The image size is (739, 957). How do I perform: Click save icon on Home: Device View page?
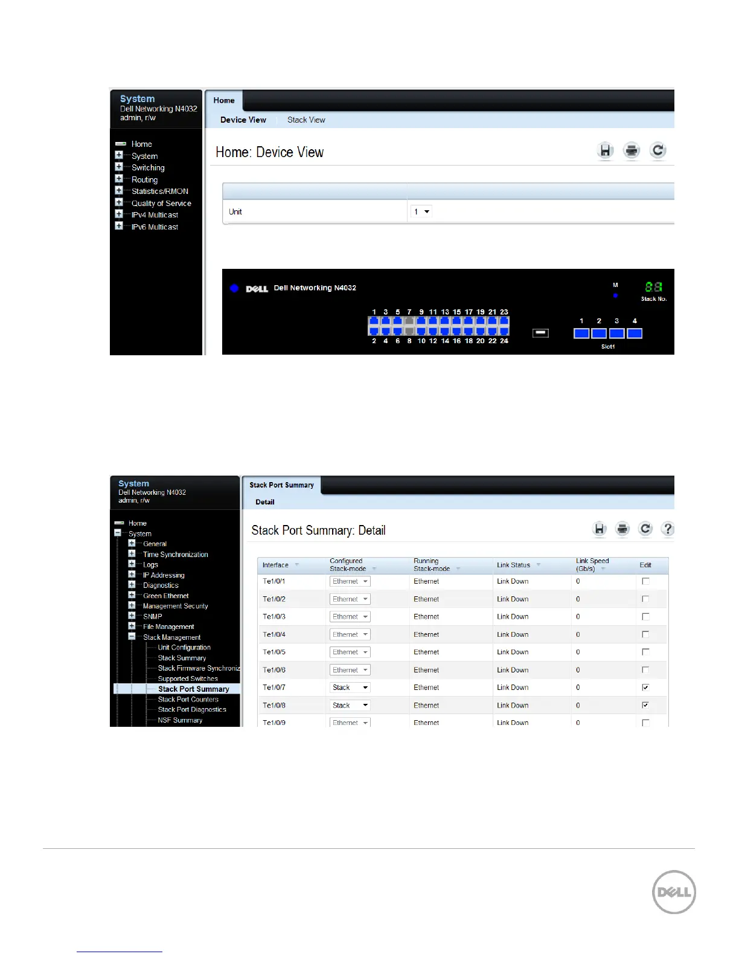605,150
